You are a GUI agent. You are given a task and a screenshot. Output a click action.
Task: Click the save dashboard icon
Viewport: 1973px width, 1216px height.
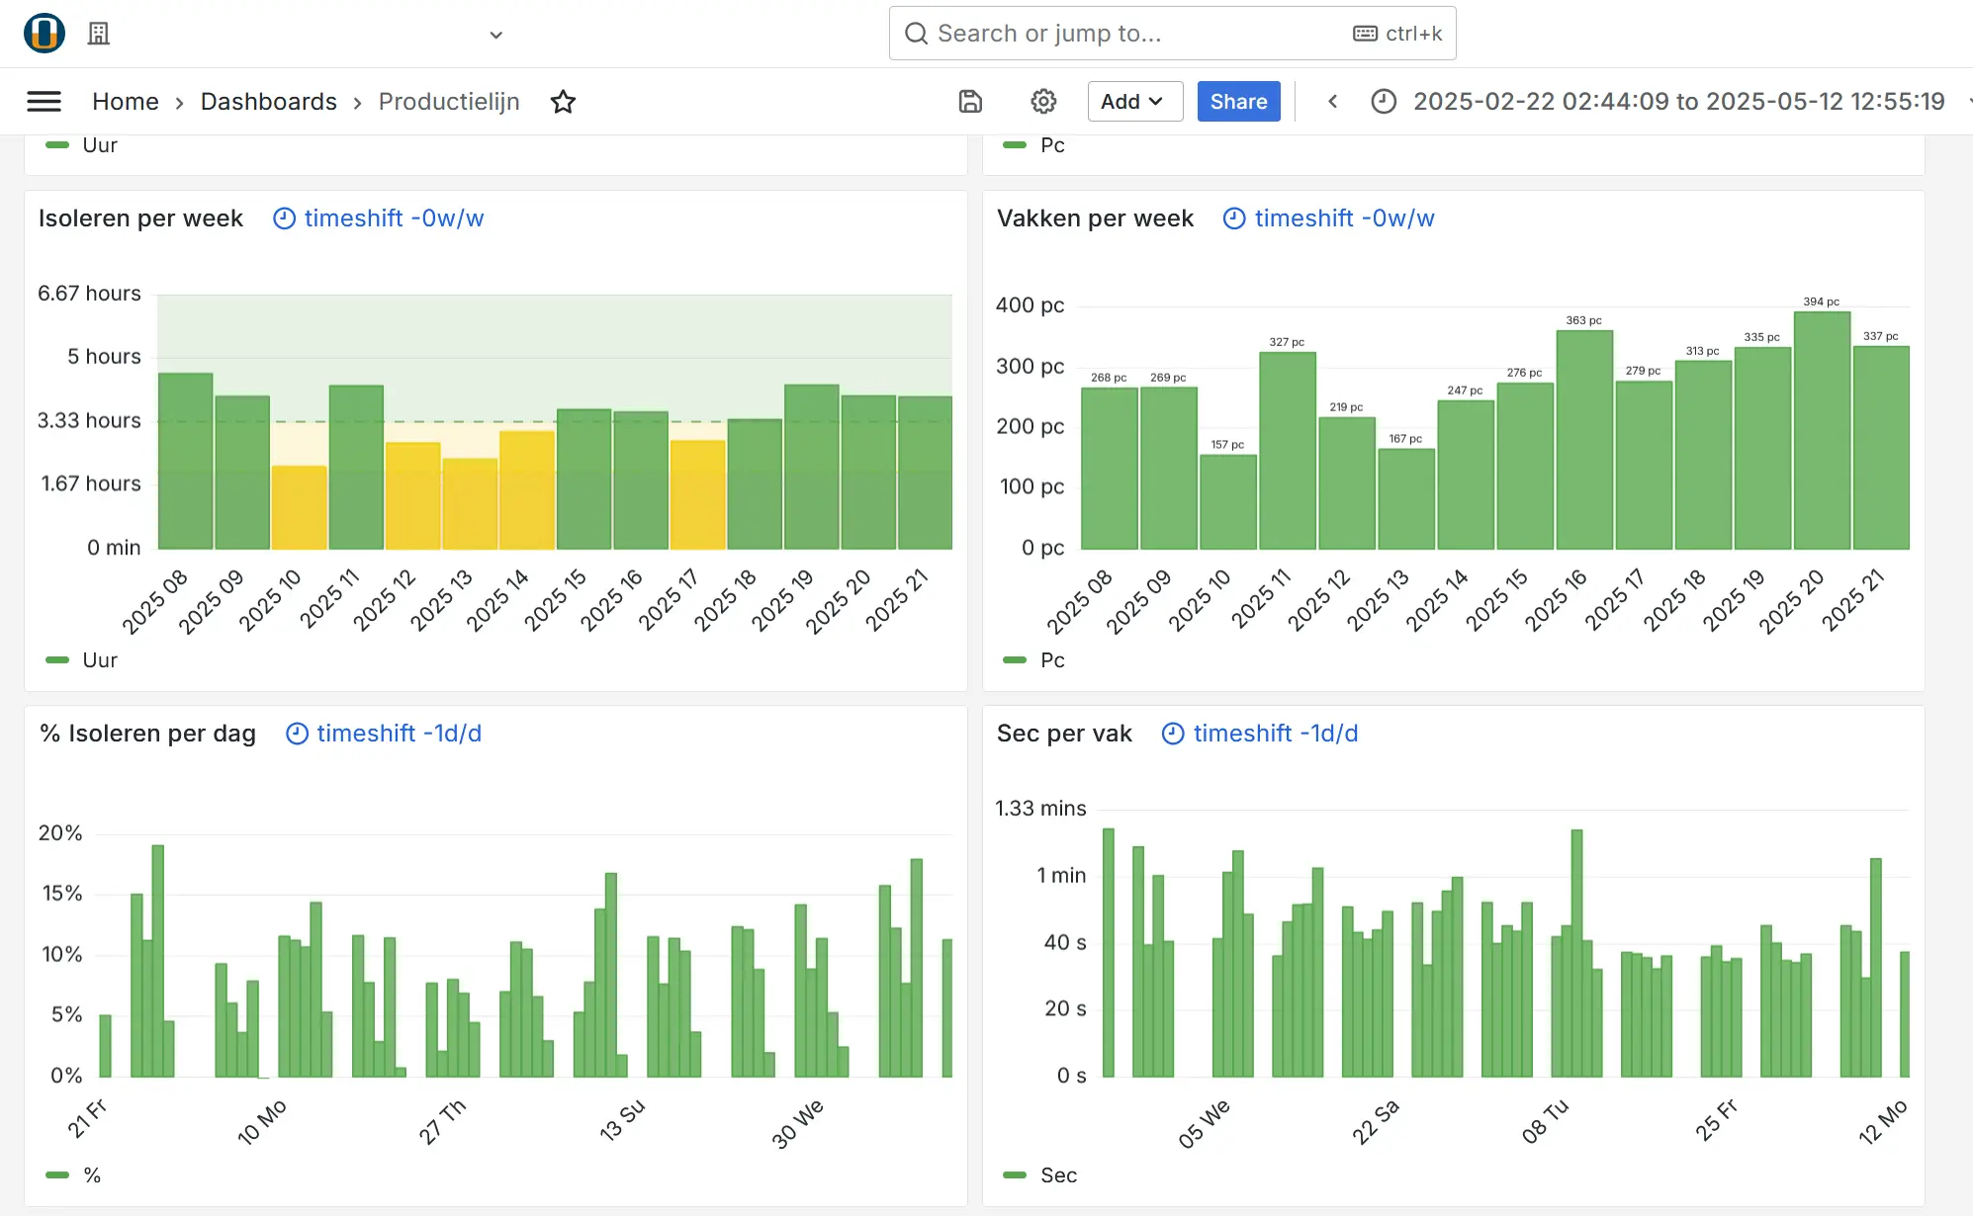[970, 101]
